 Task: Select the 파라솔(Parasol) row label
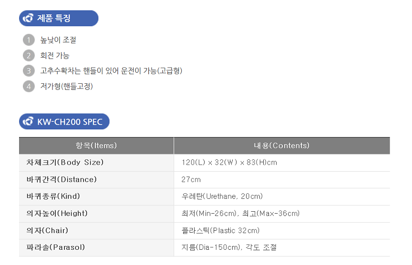[55, 247]
